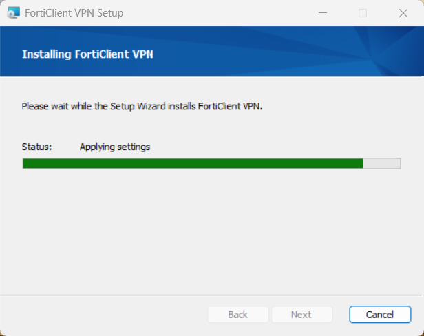This screenshot has width=424, height=336.
Task: Click the "Applying settings" status text
Action: (x=115, y=147)
